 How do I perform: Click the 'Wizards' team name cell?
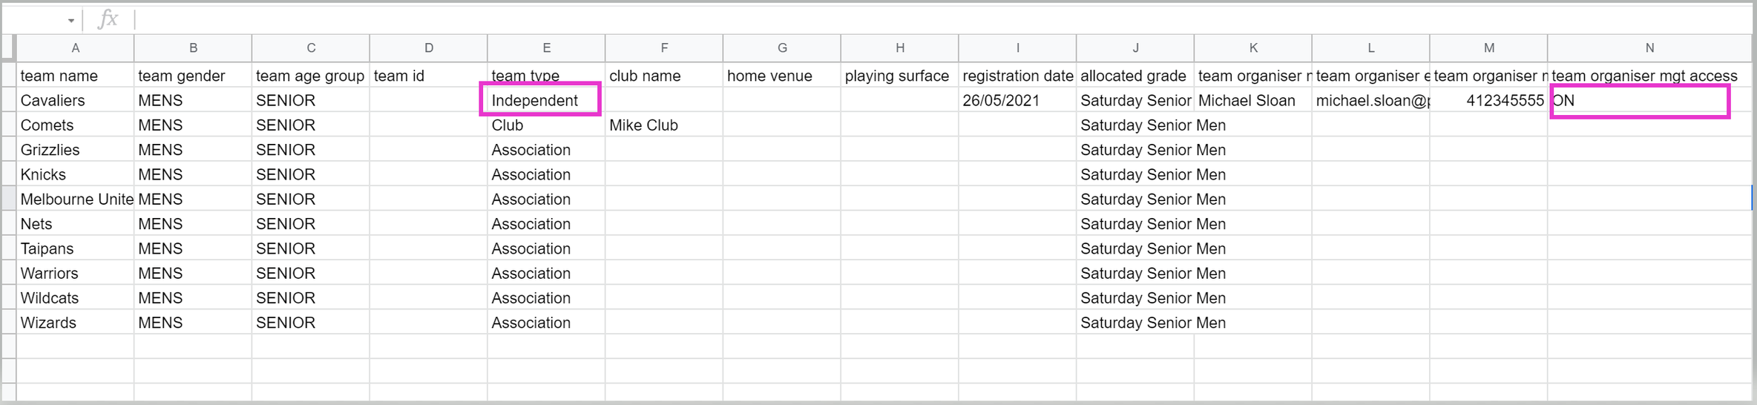[x=75, y=323]
